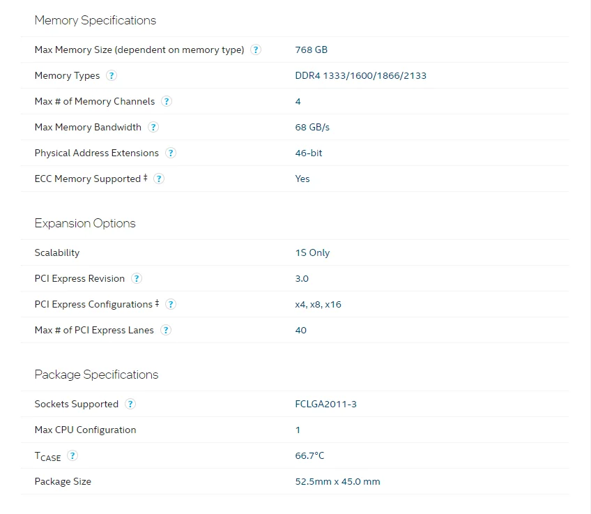Open ECC Memory Supported help icon
Screen dimensions: 591x514
click(159, 179)
